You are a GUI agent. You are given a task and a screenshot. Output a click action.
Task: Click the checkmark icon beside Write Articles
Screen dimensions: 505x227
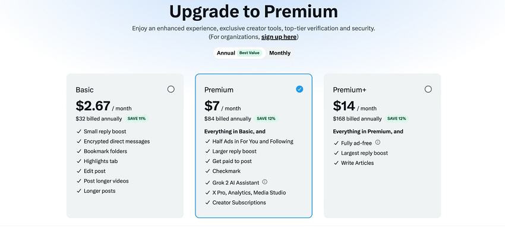[336, 163]
